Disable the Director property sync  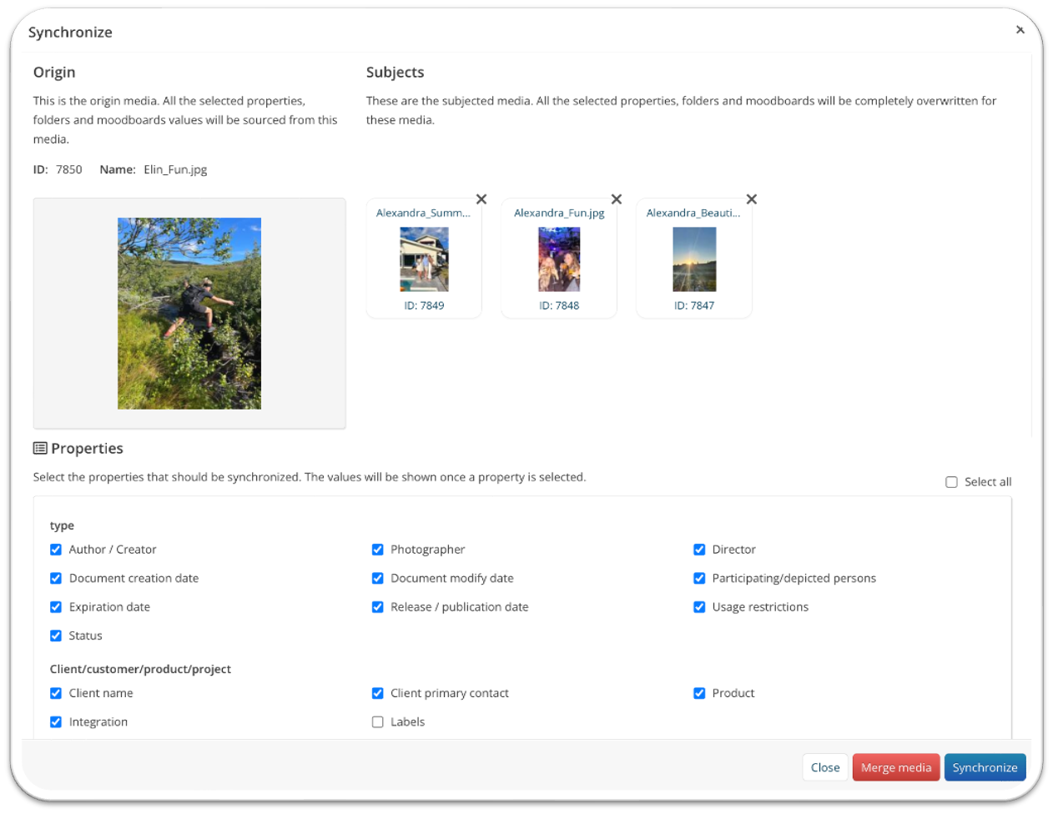[699, 550]
